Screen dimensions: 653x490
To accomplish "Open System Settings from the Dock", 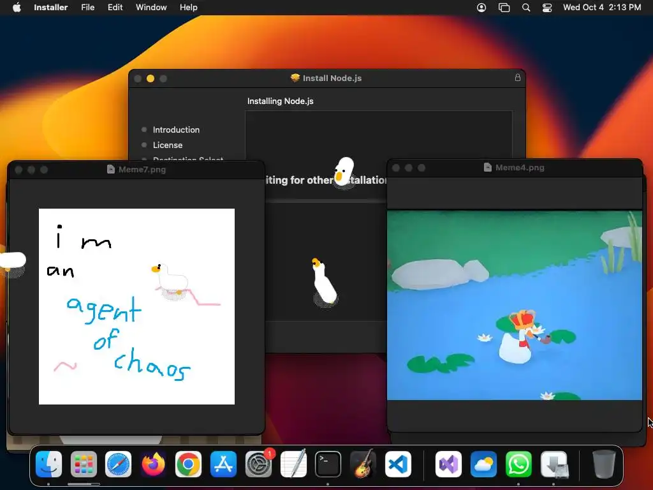I will pos(258,464).
